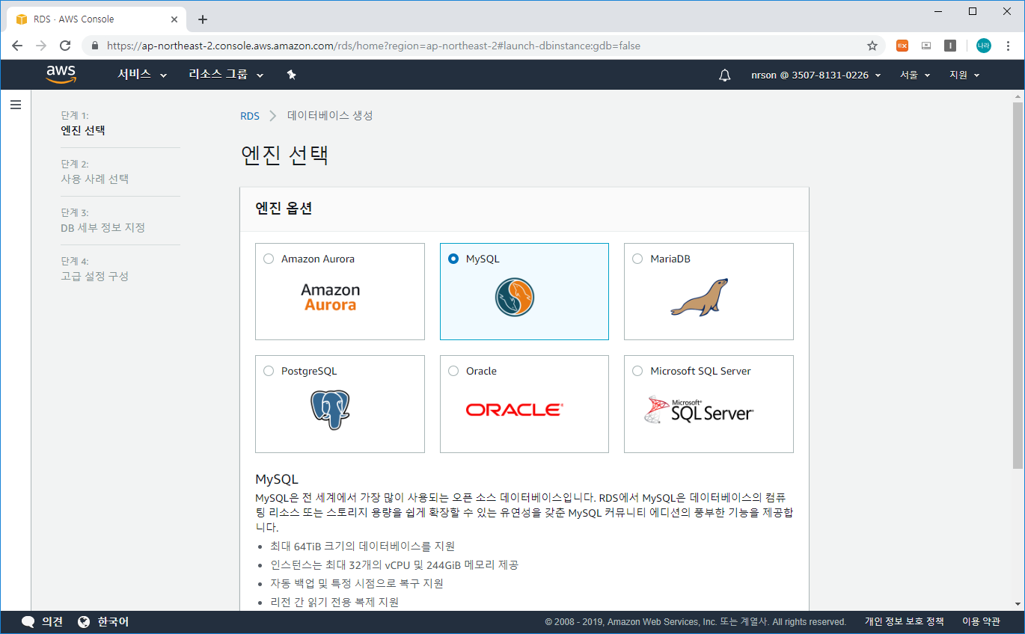Select the MySQL radio button
Viewport: 1025px width, 634px height.
[453, 259]
